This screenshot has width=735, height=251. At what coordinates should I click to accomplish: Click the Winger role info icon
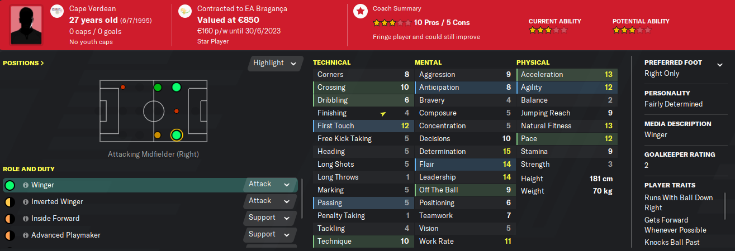click(26, 185)
